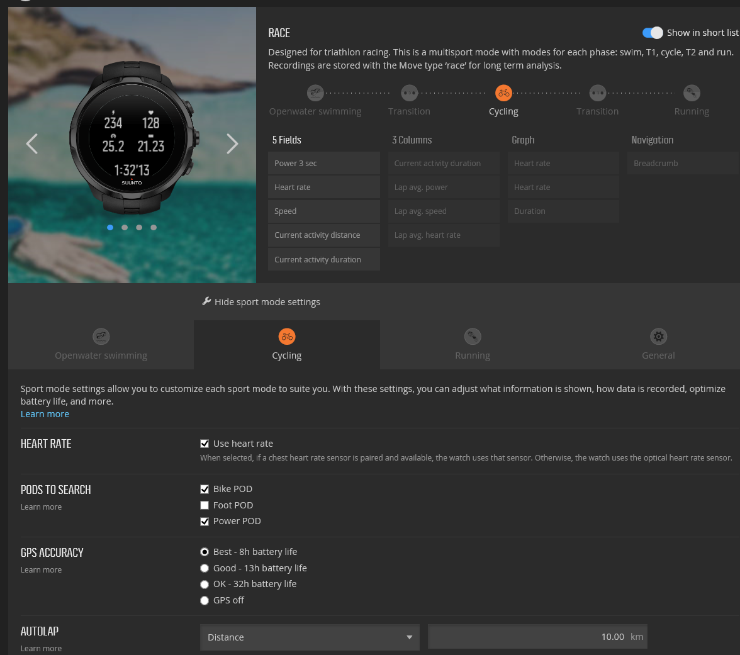Screen dimensions: 740x655
Task: Uncheck the Use heart rate option
Action: click(205, 443)
